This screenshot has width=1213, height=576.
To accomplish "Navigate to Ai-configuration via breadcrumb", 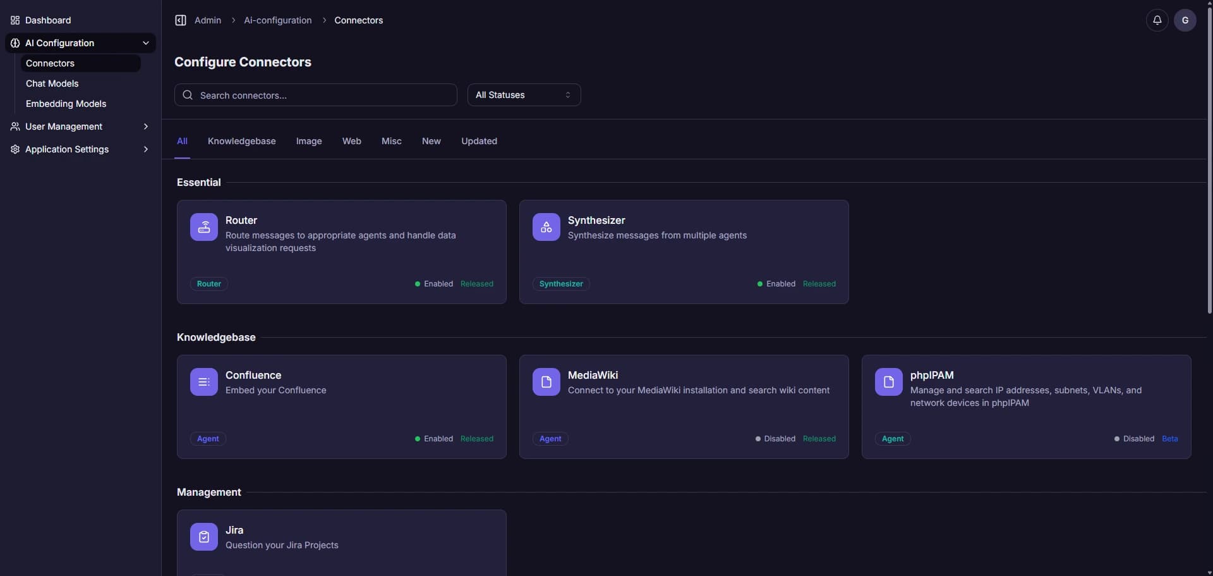I will click(x=277, y=20).
